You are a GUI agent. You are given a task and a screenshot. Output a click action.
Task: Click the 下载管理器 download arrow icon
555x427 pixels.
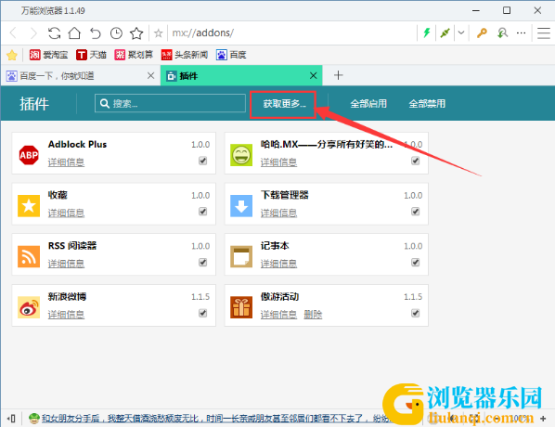pos(241,206)
